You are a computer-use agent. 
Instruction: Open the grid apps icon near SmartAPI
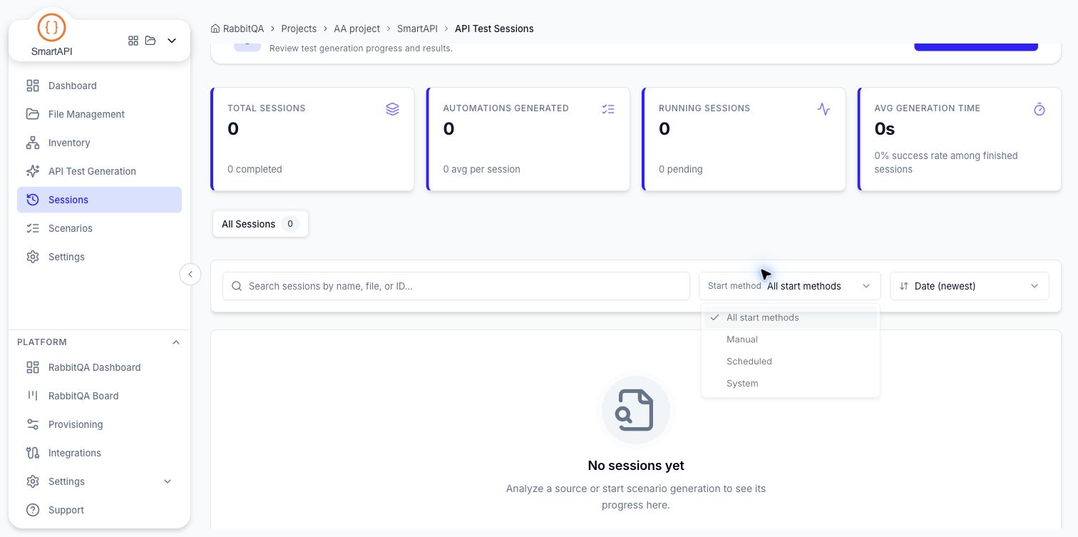(x=133, y=41)
